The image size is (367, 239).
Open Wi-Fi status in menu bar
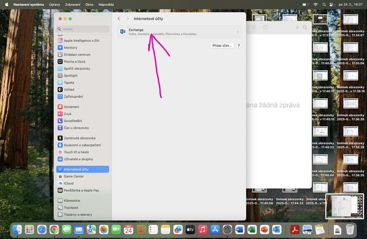tap(315, 4)
